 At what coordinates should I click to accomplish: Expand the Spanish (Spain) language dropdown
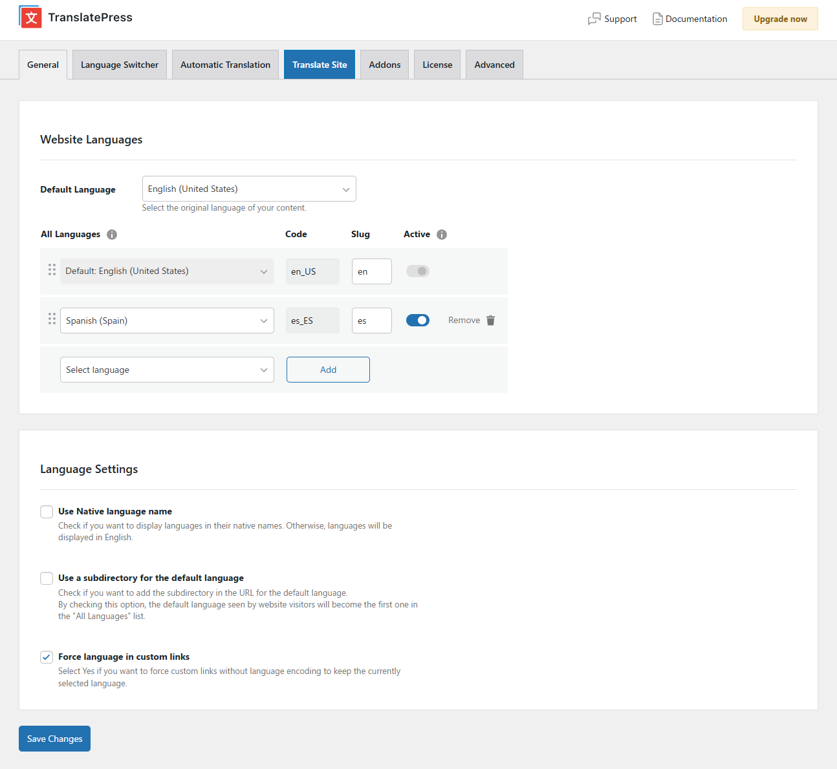pos(167,321)
